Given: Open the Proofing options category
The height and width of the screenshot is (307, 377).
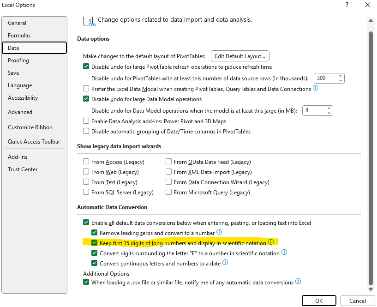Looking at the screenshot, I should tap(34, 60).
